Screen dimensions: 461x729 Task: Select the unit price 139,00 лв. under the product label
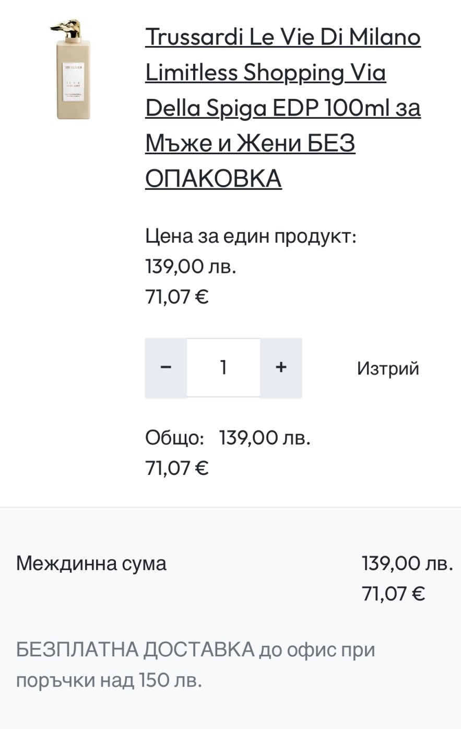click(191, 266)
